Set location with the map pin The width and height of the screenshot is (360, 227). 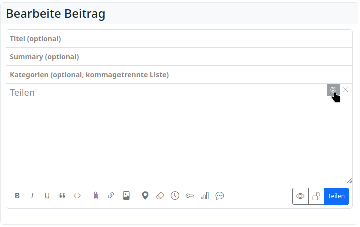point(145,196)
